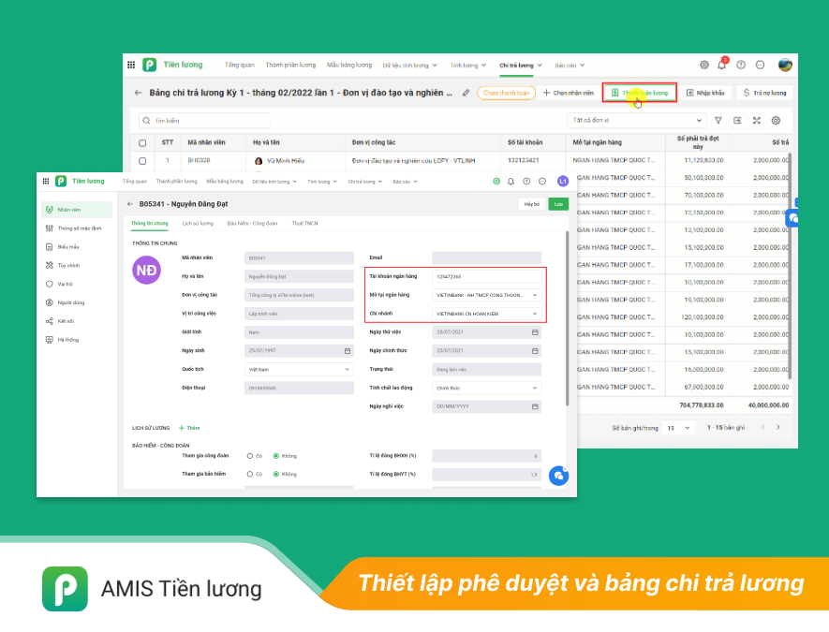Go back from Bảng chi trả lương
829x632 pixels.
(x=138, y=93)
